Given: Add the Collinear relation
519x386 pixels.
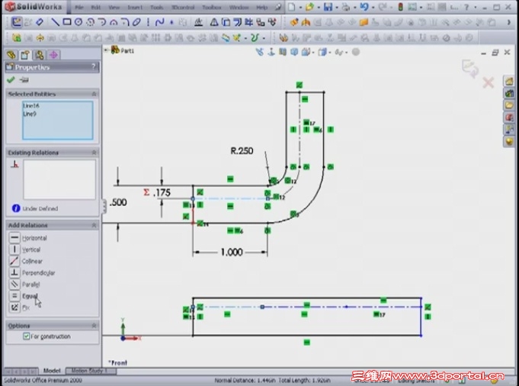Looking at the screenshot, I should (26, 261).
